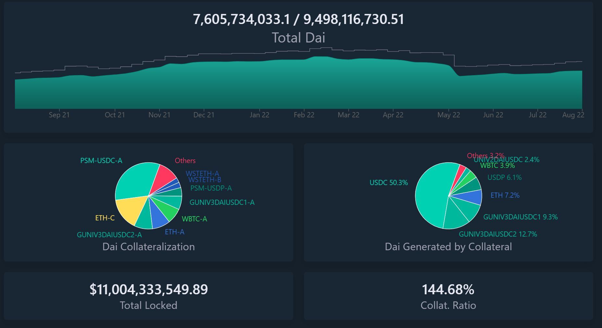The width and height of the screenshot is (602, 328).
Task: Click the Others label in Dai Collateralization
Action: click(185, 160)
